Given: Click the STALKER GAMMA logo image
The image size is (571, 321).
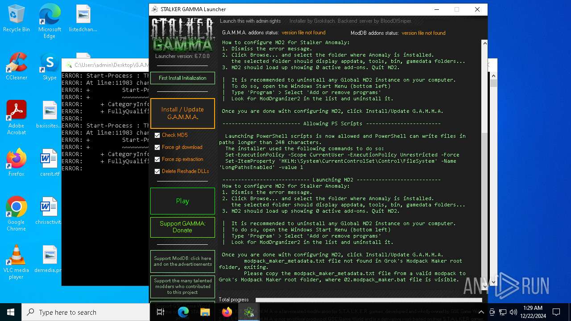Looking at the screenshot, I should [x=182, y=35].
